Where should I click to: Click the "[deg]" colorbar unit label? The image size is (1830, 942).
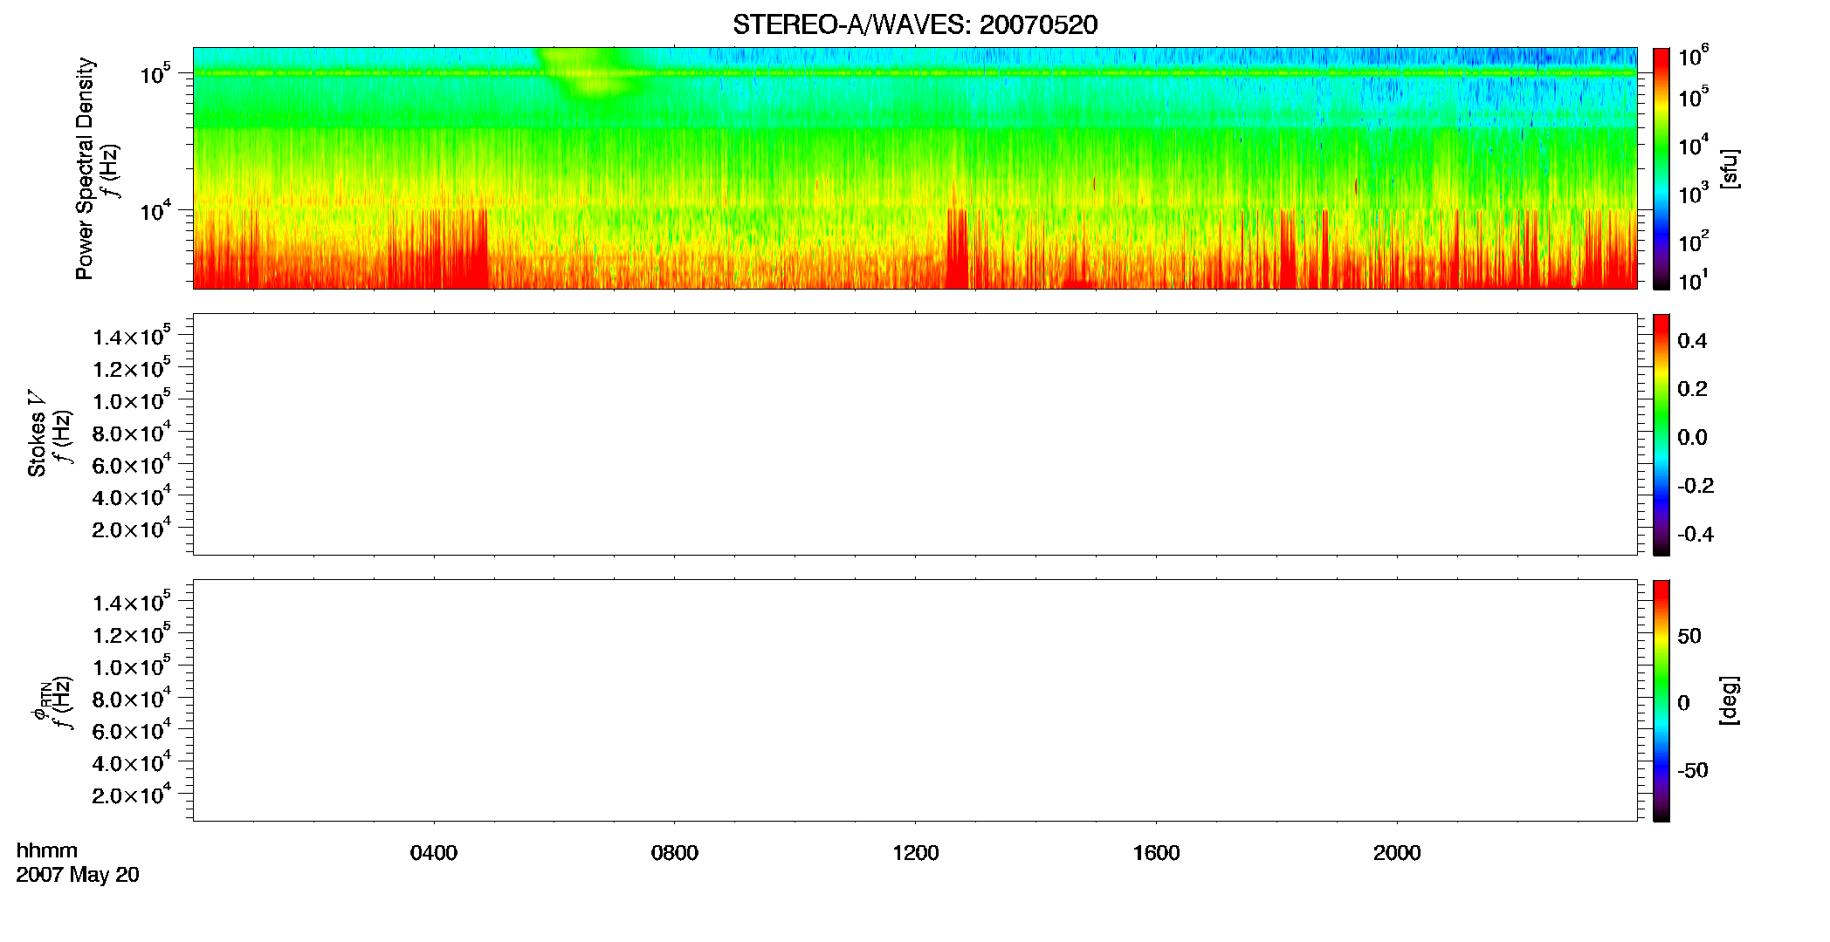coord(1729,700)
